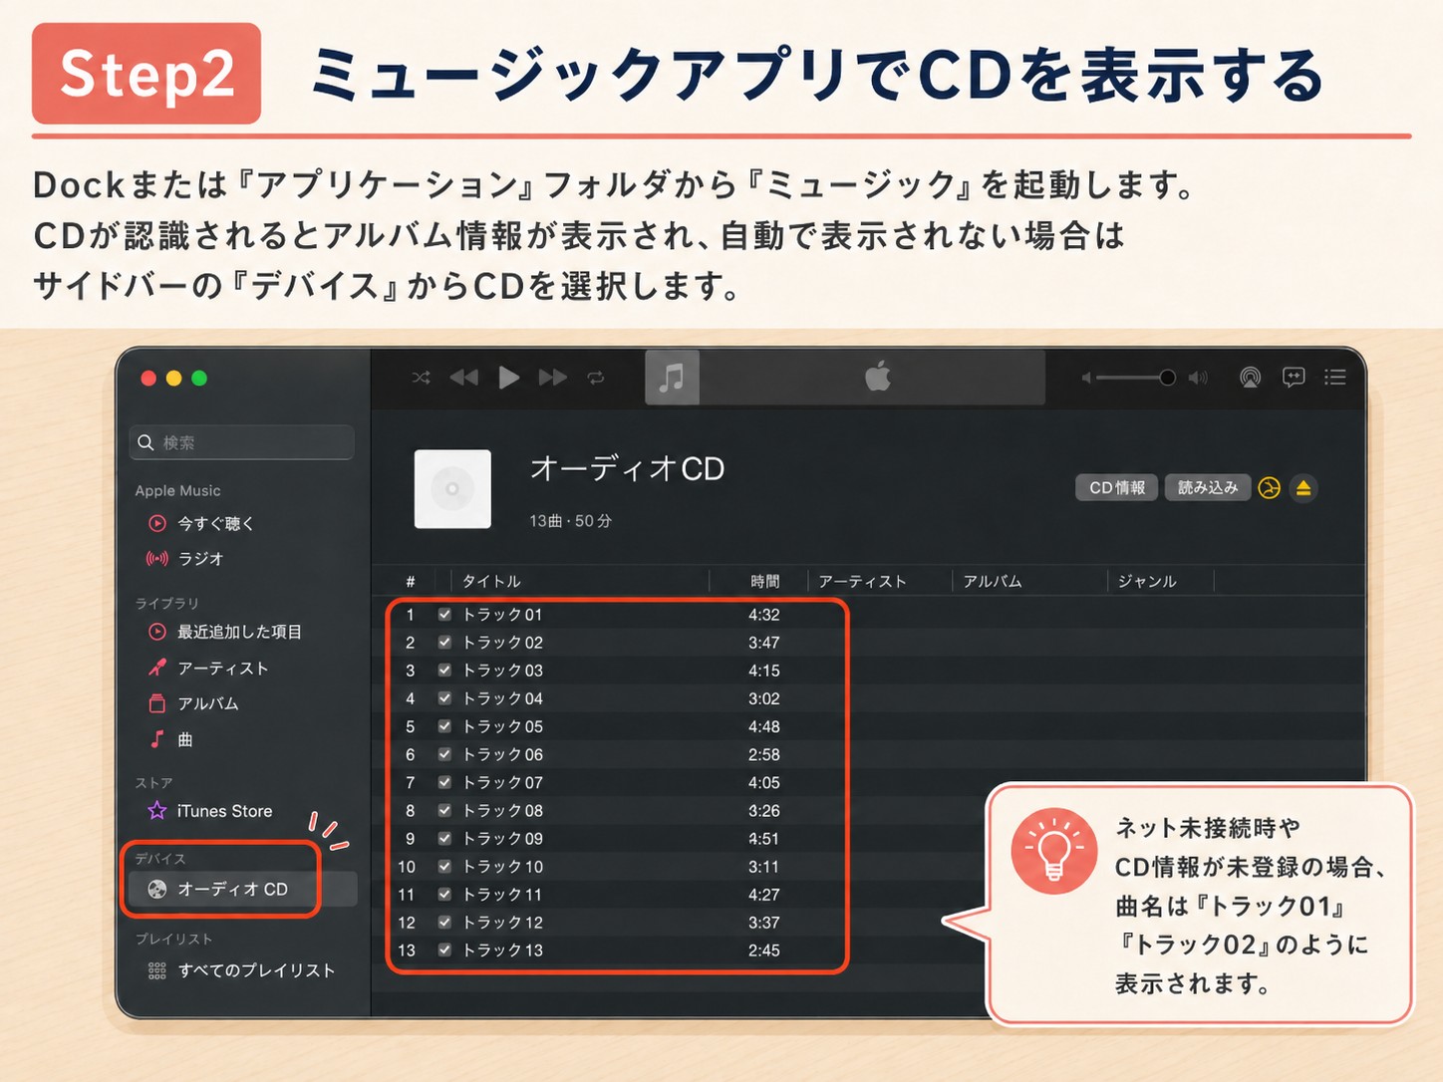The image size is (1443, 1082).
Task: Uncheck トラック 06 checkbox
Action: [x=444, y=754]
